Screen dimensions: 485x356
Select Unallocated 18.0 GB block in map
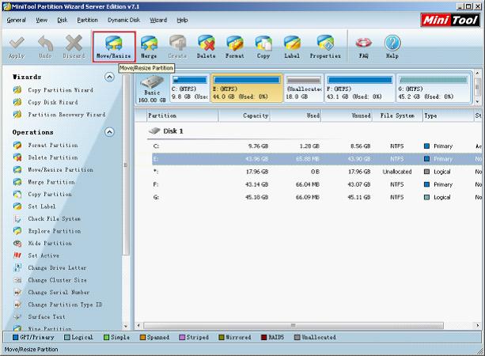coord(304,89)
